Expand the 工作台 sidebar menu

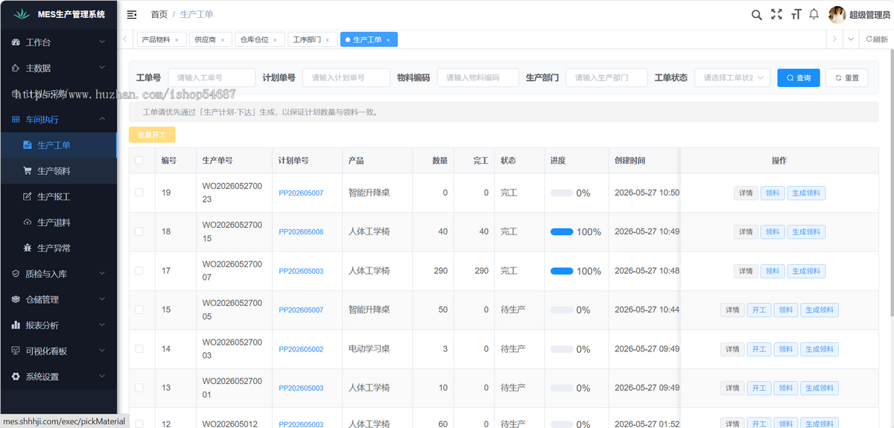point(102,42)
